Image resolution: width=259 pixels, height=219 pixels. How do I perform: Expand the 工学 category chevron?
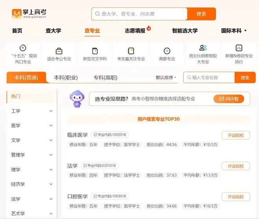[x=51, y=111]
